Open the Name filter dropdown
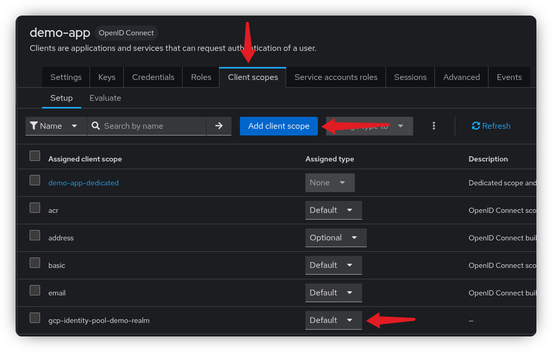 tap(56, 126)
